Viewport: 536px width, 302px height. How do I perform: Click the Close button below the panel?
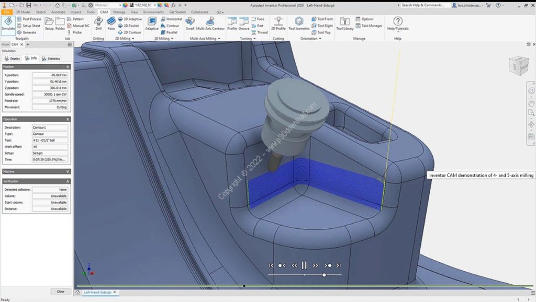61,292
